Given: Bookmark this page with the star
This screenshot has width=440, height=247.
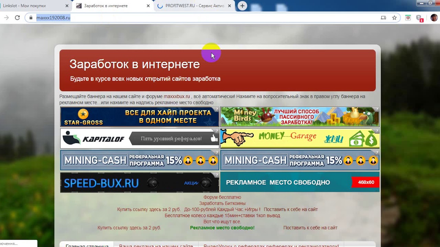Looking at the screenshot, I should (x=394, y=18).
